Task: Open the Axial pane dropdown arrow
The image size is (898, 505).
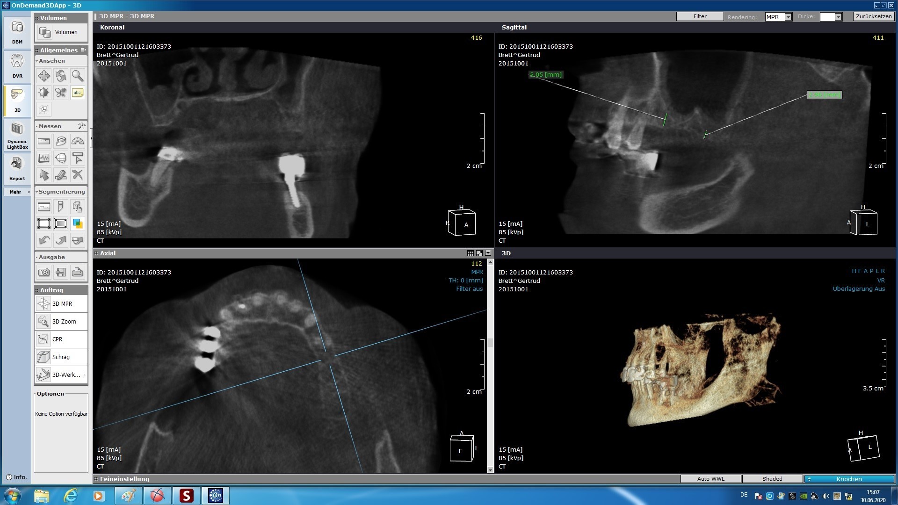Action: (488, 253)
